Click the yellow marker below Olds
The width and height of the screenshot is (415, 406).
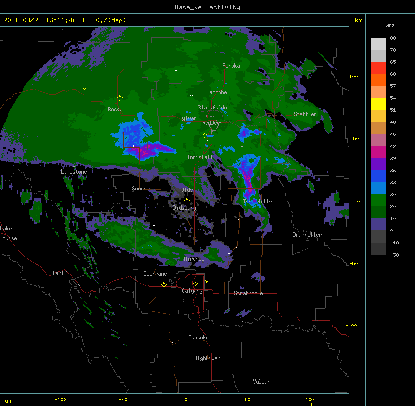(187, 201)
